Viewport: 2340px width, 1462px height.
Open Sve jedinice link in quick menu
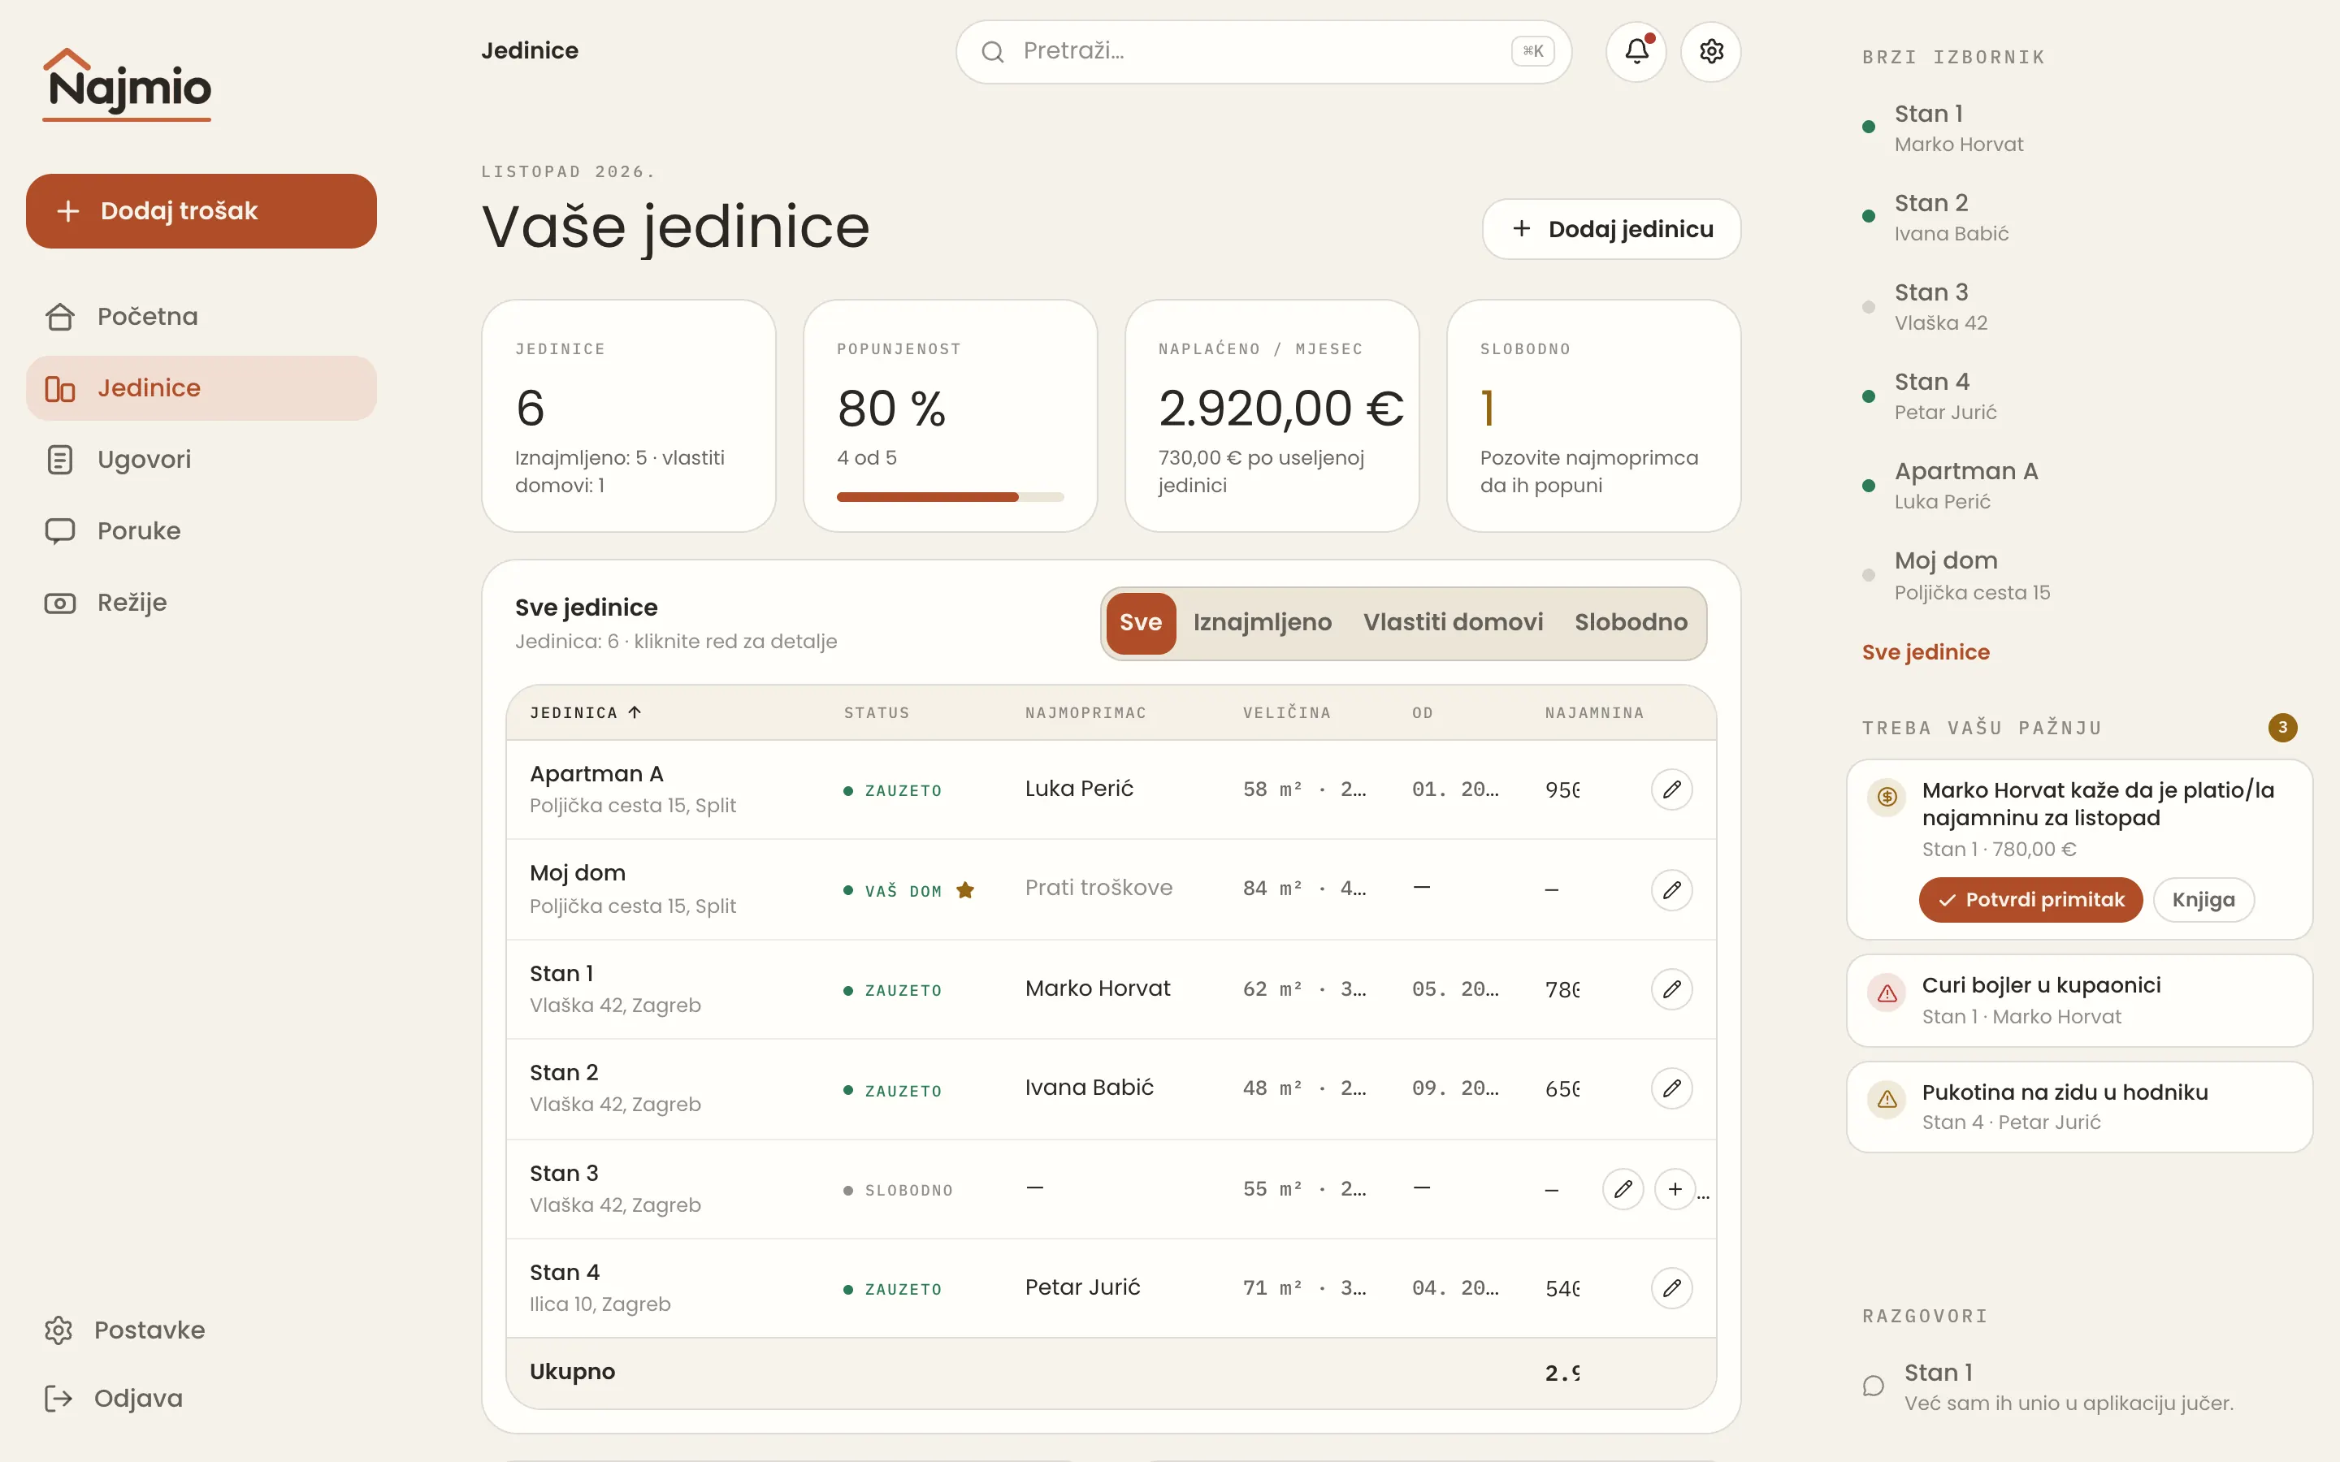click(x=1925, y=653)
